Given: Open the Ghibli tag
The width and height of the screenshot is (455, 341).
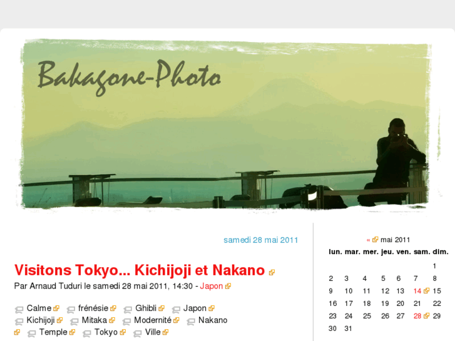Looking at the screenshot, I should (146, 308).
